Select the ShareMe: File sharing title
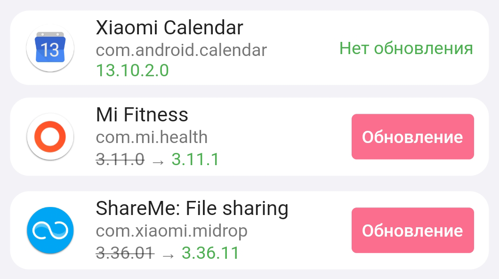 (192, 209)
